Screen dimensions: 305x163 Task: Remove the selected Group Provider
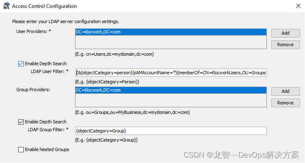285,103
